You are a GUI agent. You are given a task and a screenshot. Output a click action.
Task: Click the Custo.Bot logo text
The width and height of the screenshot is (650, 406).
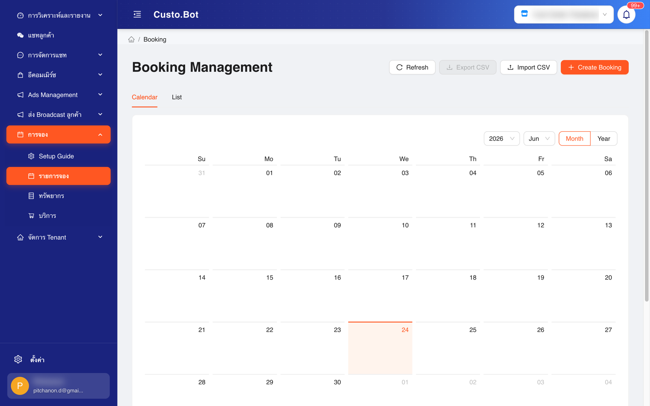176,14
